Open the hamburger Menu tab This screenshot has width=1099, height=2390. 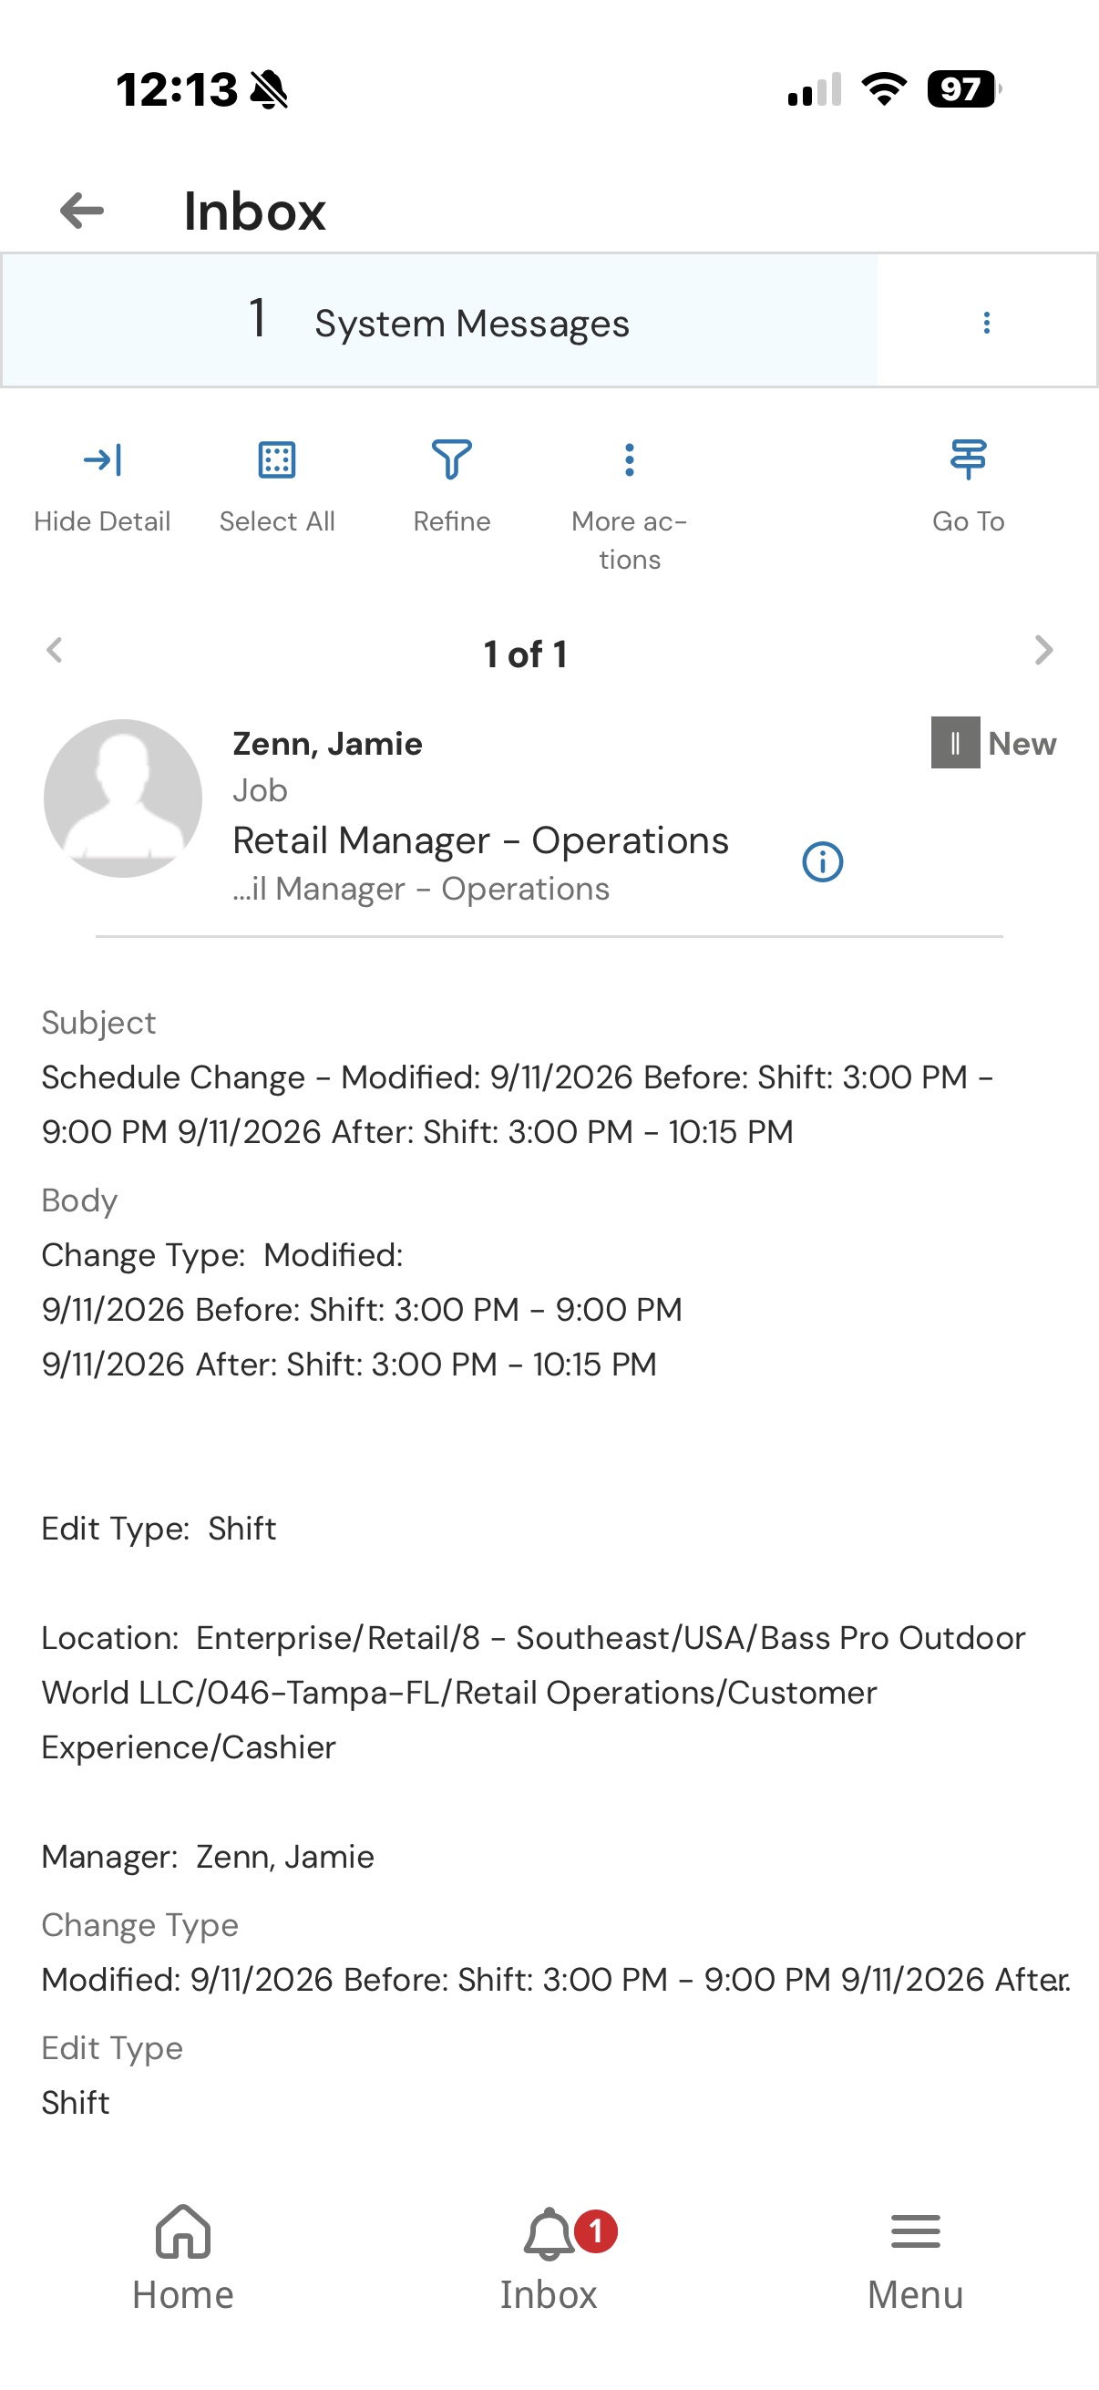pos(915,2257)
